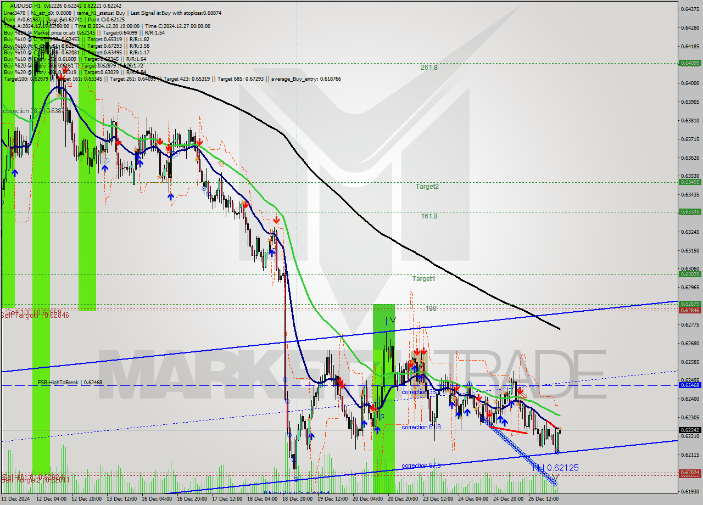Click the 0.63905 price axis value
Viewport: 703px width, 505px height.
[x=689, y=102]
